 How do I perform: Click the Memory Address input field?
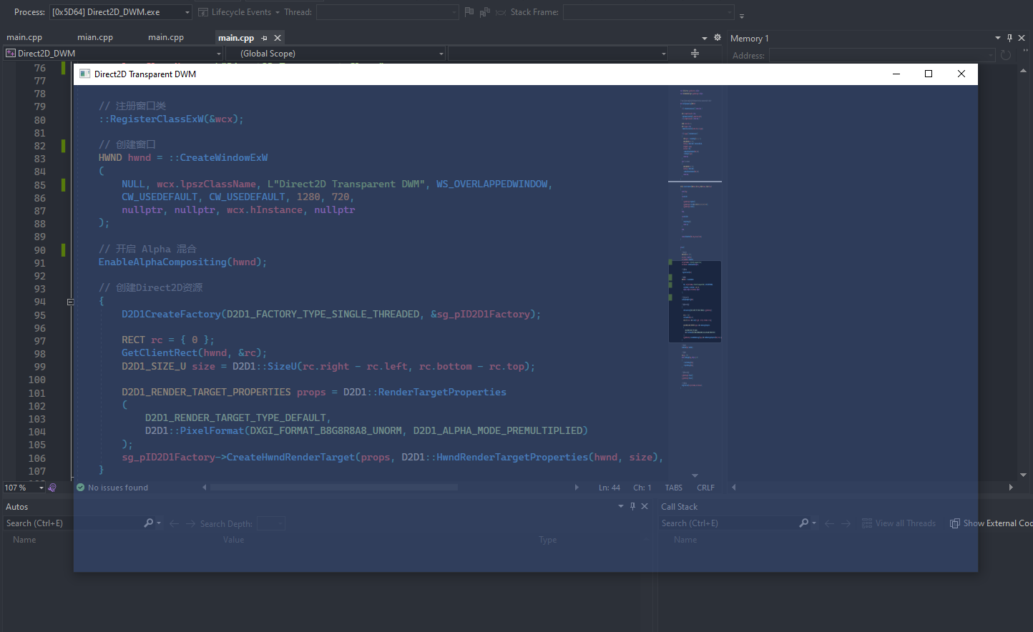pos(882,55)
